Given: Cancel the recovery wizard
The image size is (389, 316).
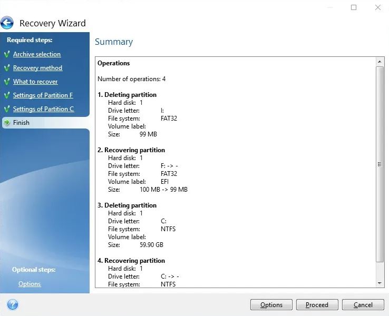Looking at the screenshot, I should pyautogui.click(x=363, y=304).
